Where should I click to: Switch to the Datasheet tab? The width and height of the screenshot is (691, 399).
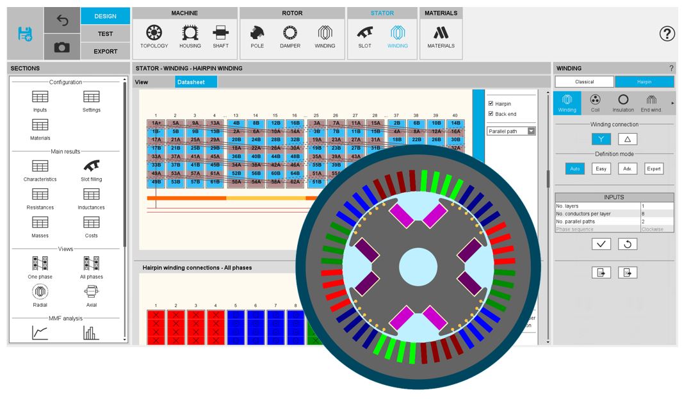coord(196,82)
